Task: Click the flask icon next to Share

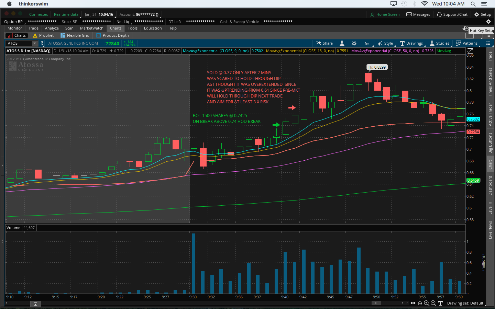Action: pyautogui.click(x=342, y=43)
